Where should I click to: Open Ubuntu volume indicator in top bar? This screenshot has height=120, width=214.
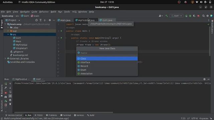[x=201, y=2]
